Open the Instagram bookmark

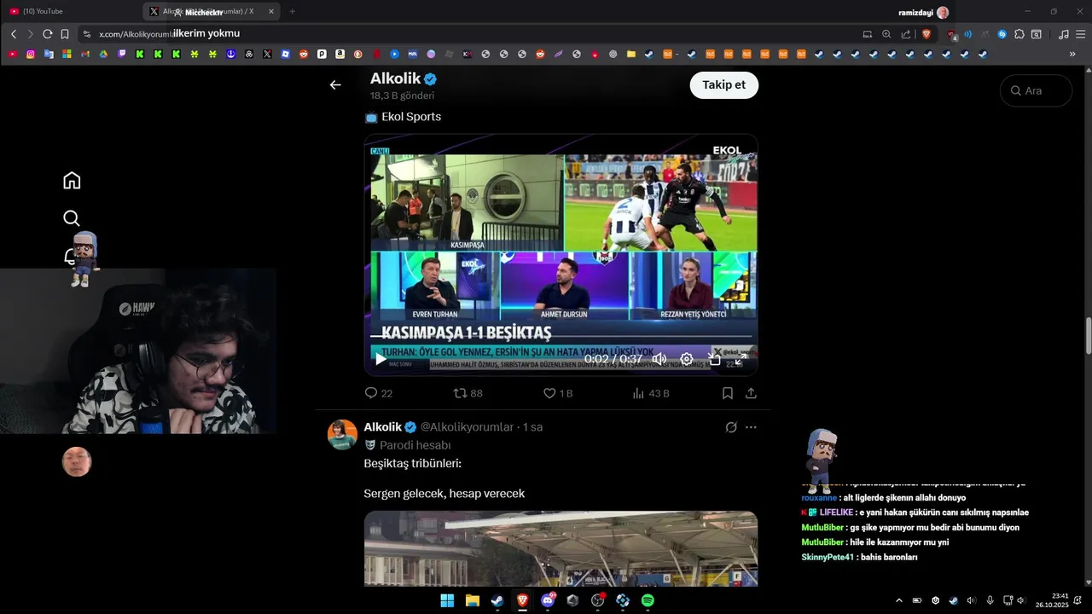tap(31, 54)
